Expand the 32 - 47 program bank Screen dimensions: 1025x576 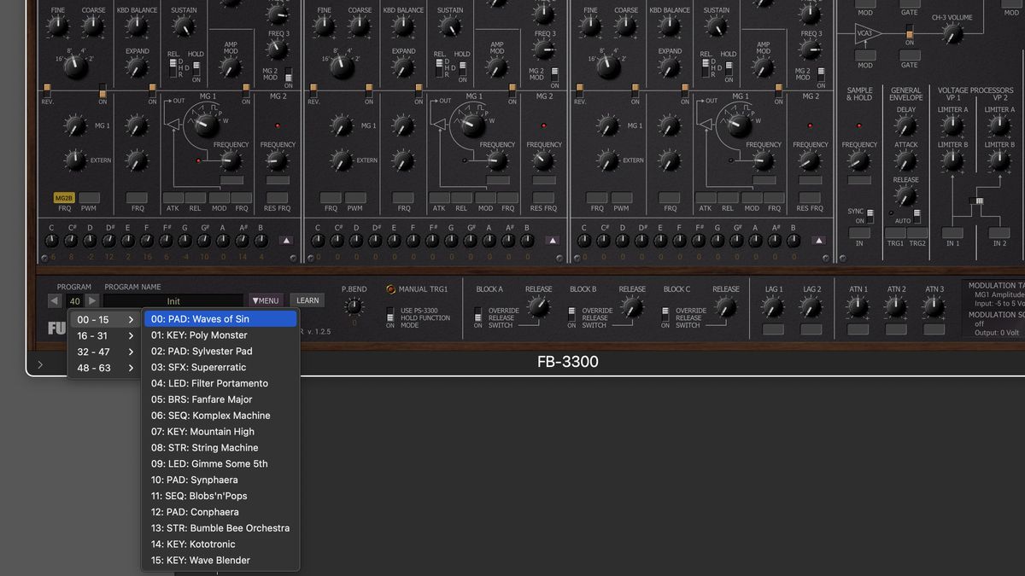(105, 352)
